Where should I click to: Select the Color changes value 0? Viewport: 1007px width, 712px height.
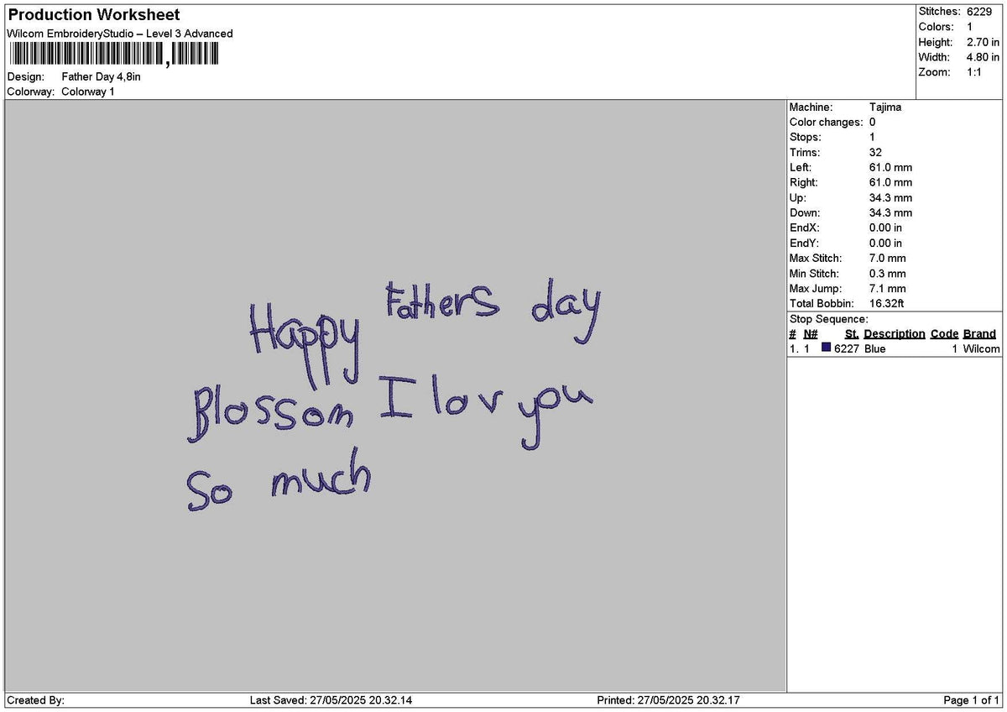pos(873,123)
